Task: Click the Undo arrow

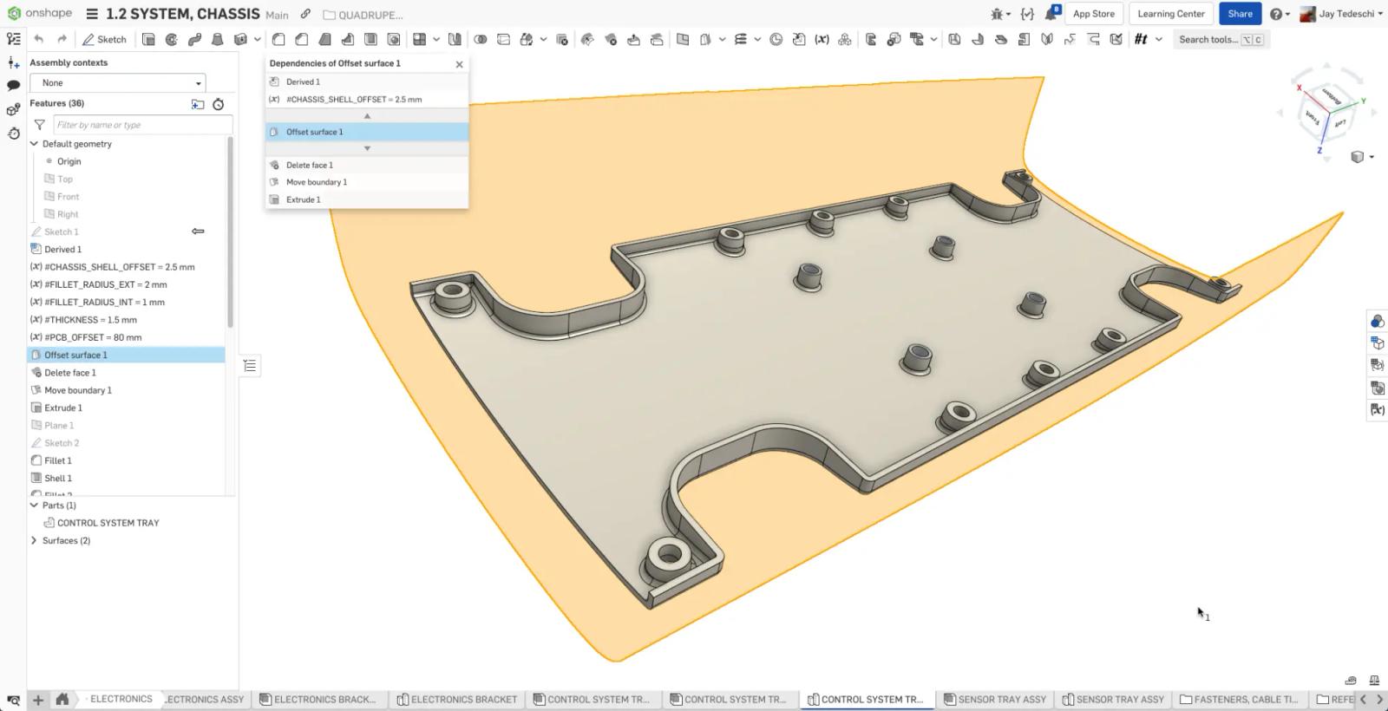Action: click(x=39, y=39)
